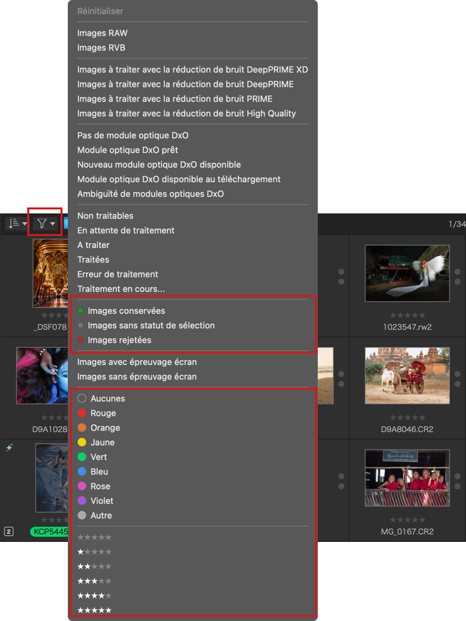Filter images for réduction de bruit DeepPRIME
This screenshot has height=621, width=466.
tap(185, 84)
